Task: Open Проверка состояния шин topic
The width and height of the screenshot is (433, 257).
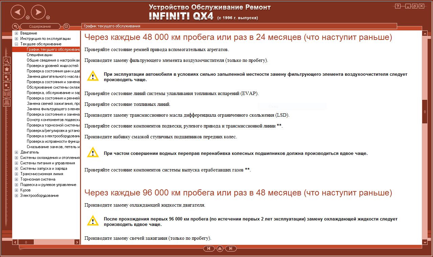Action: tap(53, 71)
